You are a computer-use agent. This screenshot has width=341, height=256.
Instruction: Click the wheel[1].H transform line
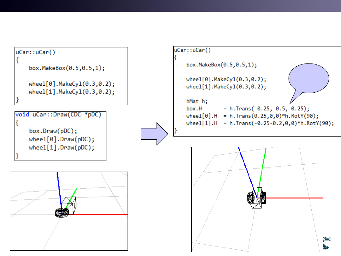(260, 123)
